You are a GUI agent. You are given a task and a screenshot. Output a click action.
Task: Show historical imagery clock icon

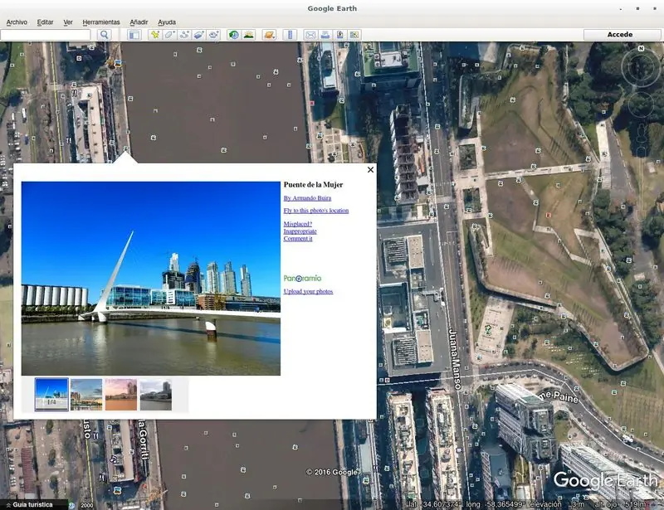click(x=234, y=35)
